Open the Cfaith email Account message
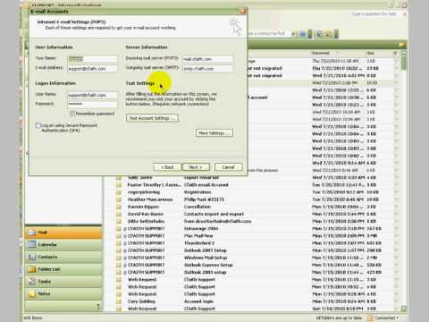 click(x=206, y=185)
